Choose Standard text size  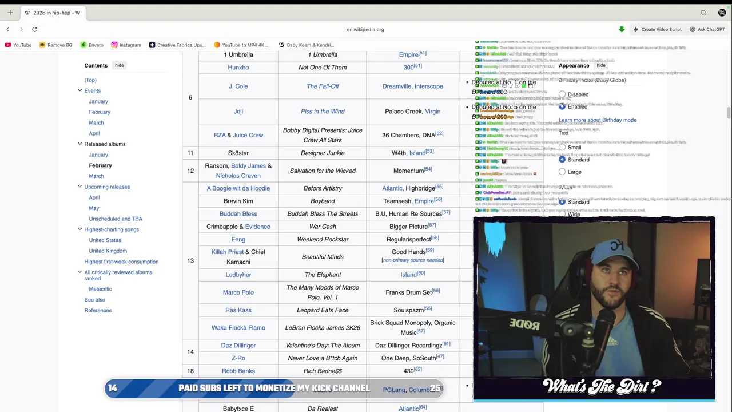click(562, 160)
